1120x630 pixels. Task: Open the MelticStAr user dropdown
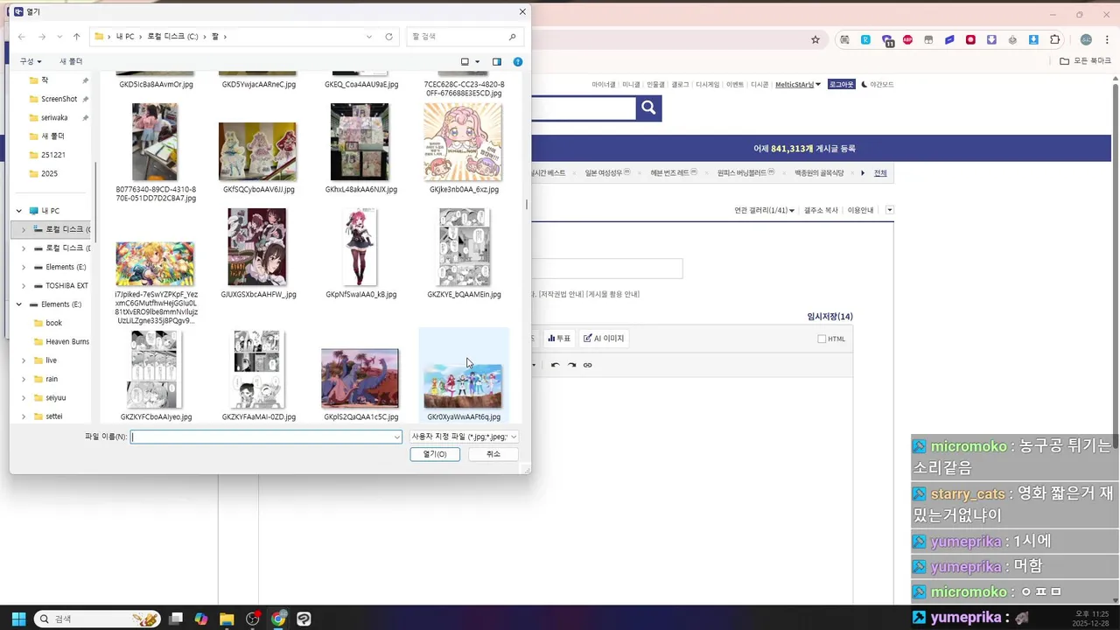pos(799,85)
